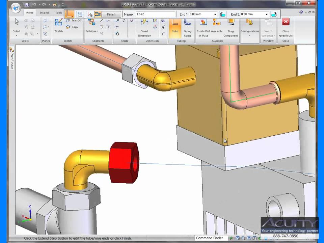Click the help icon near ribbon corner
The width and height of the screenshot is (324, 243).
pyautogui.click(x=301, y=12)
